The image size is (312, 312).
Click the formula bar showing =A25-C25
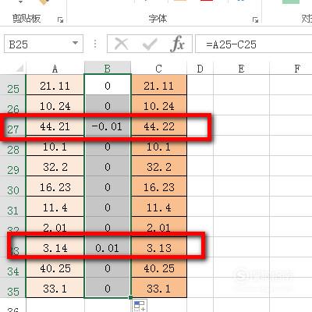pos(253,44)
